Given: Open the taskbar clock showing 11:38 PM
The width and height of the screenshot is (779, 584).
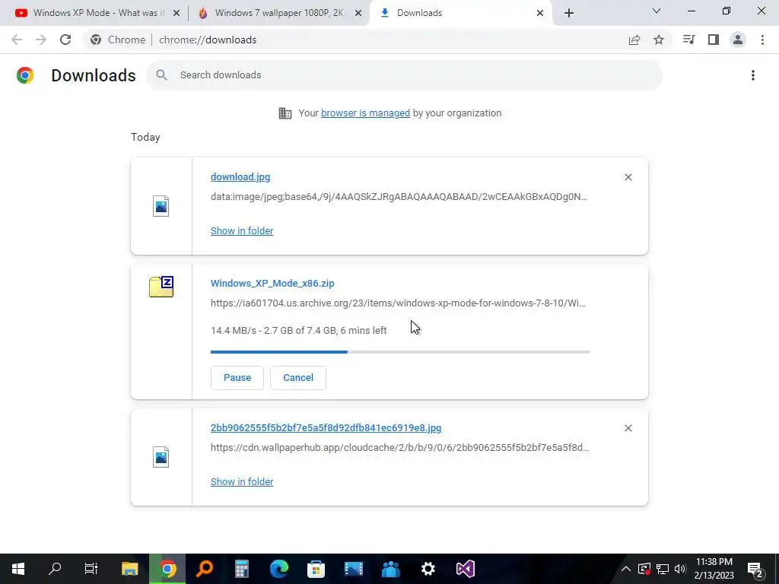Looking at the screenshot, I should click(714, 569).
